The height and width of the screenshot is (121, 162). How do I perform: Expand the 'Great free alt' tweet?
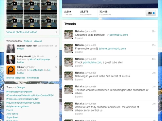point(79,38)
